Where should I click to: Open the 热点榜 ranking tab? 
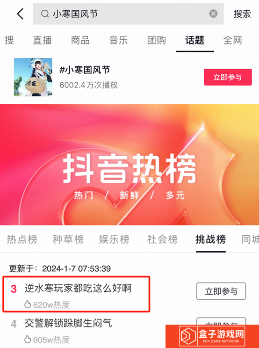(22, 239)
